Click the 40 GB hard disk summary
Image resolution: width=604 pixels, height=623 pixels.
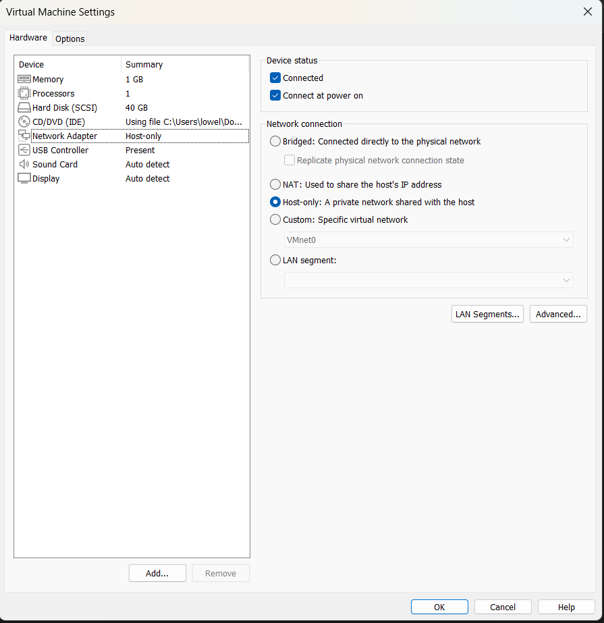(x=137, y=108)
